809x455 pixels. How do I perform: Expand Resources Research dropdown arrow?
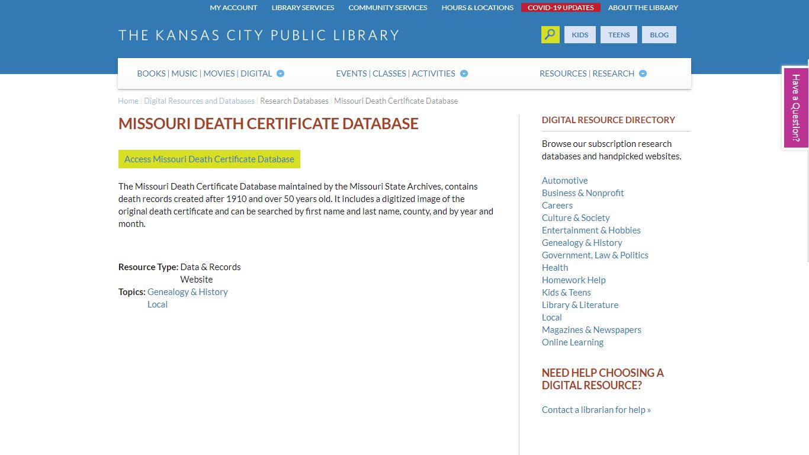[x=643, y=73]
